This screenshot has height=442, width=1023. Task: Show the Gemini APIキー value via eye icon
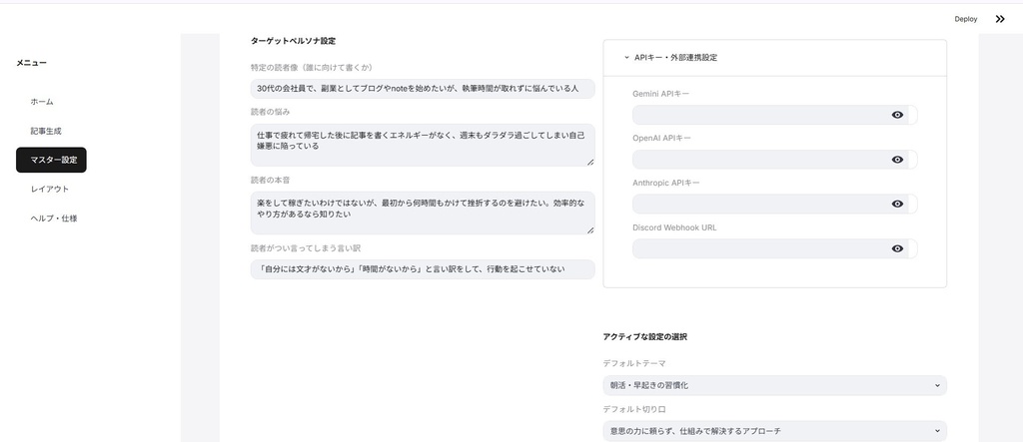pos(897,115)
